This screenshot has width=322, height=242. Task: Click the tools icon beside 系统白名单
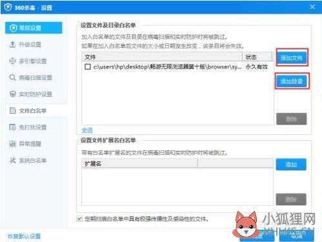click(13, 161)
